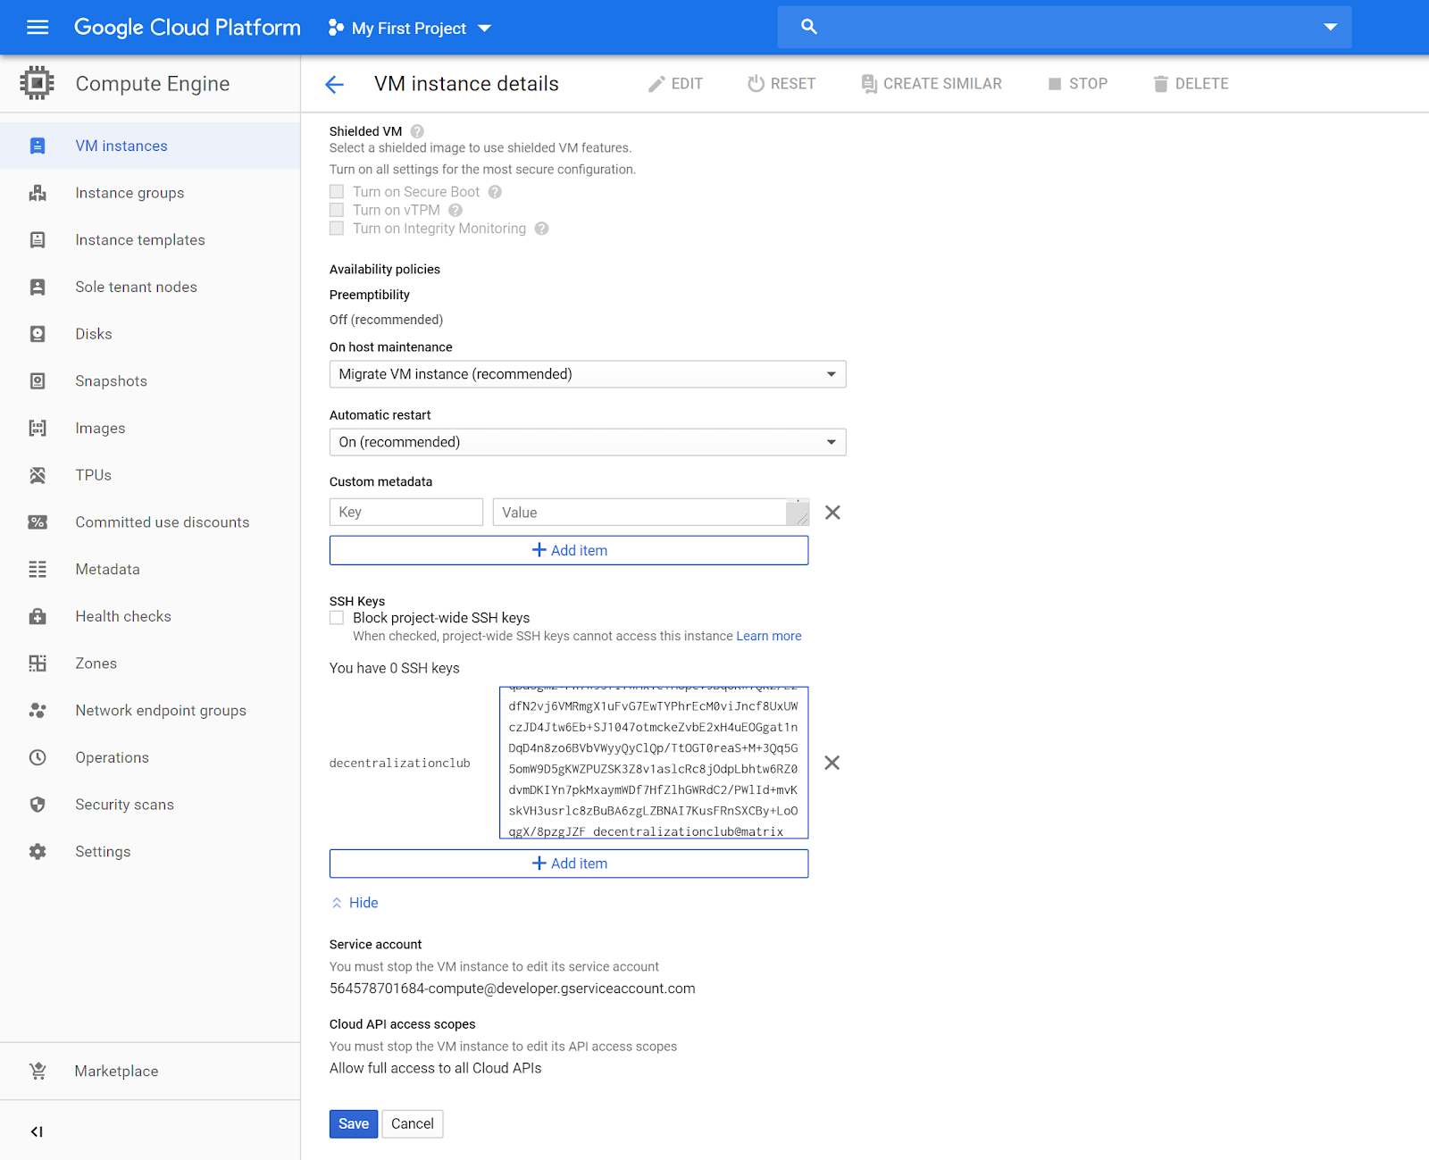Click the Instance groups icon
Image resolution: width=1429 pixels, height=1160 pixels.
pos(38,193)
